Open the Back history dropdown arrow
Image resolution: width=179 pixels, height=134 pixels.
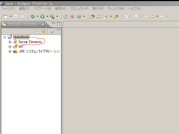click(x=157, y=16)
